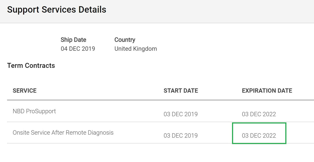The image size is (314, 162).
Task: Click the EXPIRATION DATE column header
Action: (x=267, y=91)
